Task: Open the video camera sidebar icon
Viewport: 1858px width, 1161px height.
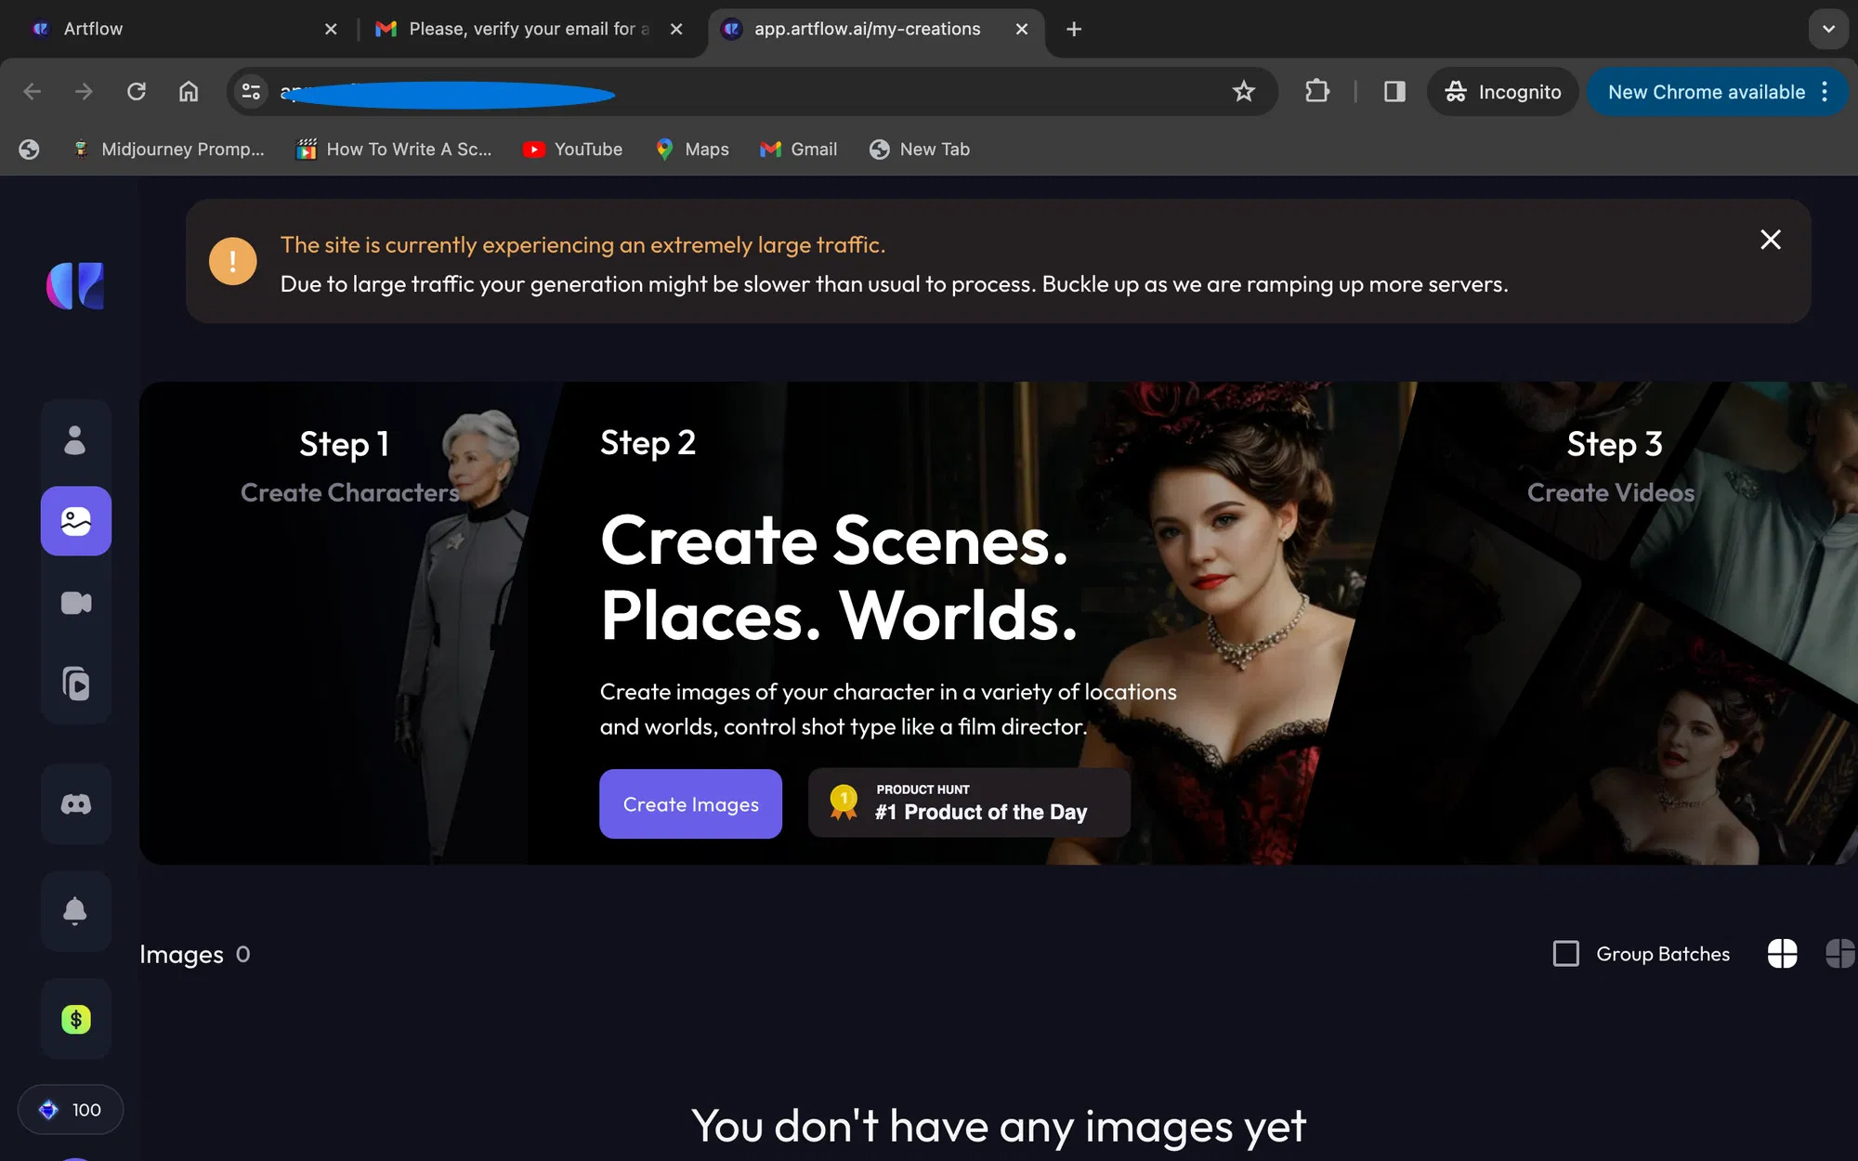Action: (75, 603)
